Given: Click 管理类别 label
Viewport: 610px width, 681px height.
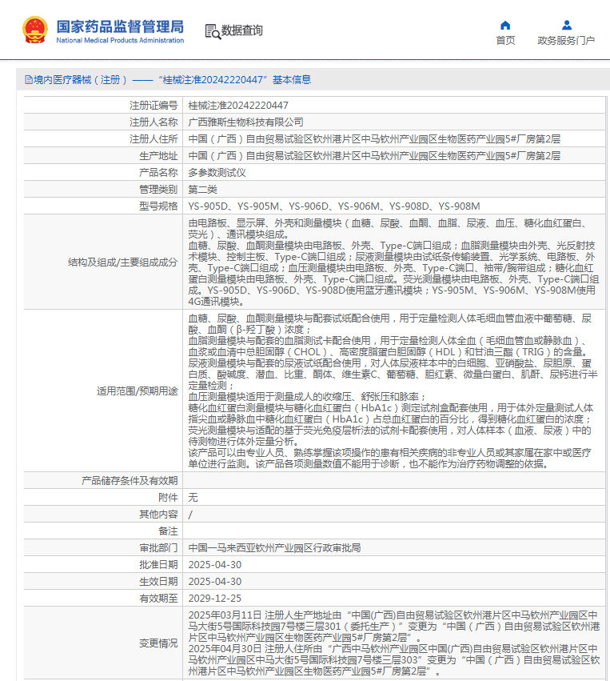Looking at the screenshot, I should pos(158,190).
